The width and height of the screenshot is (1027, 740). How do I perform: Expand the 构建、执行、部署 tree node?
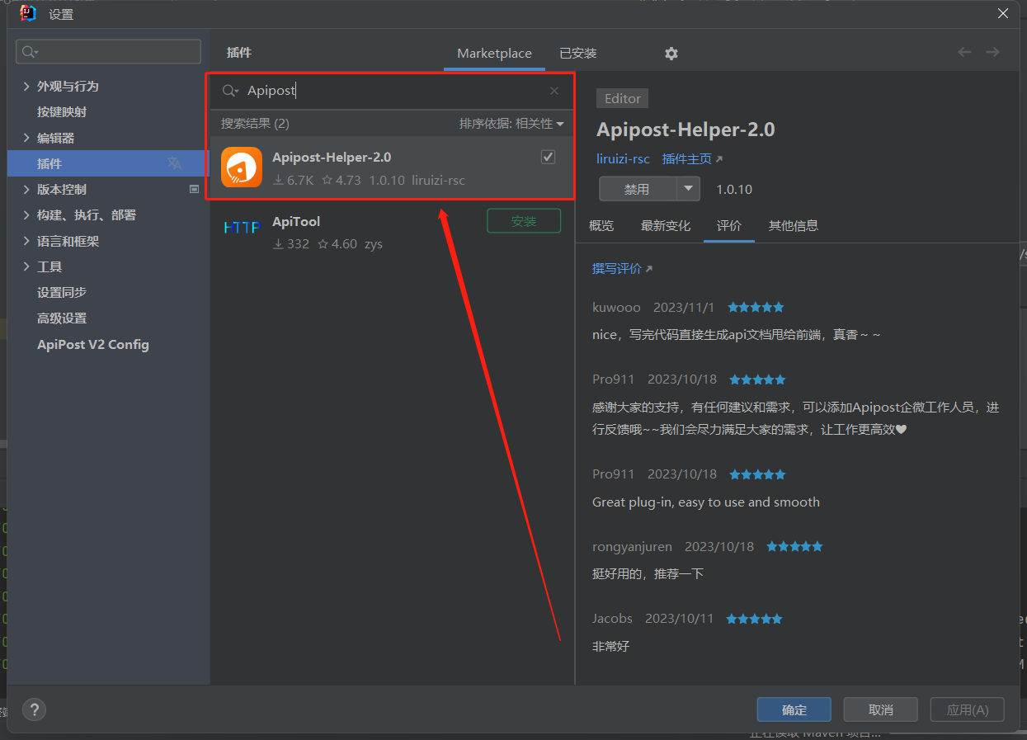(x=26, y=214)
